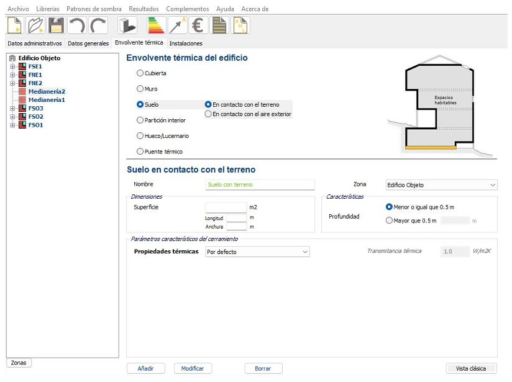
Task: Select Medianería2 in the building tree
Action: pos(47,91)
